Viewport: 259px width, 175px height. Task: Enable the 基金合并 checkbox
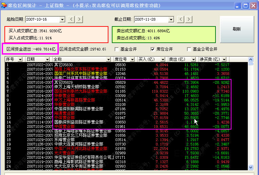(x=117, y=49)
